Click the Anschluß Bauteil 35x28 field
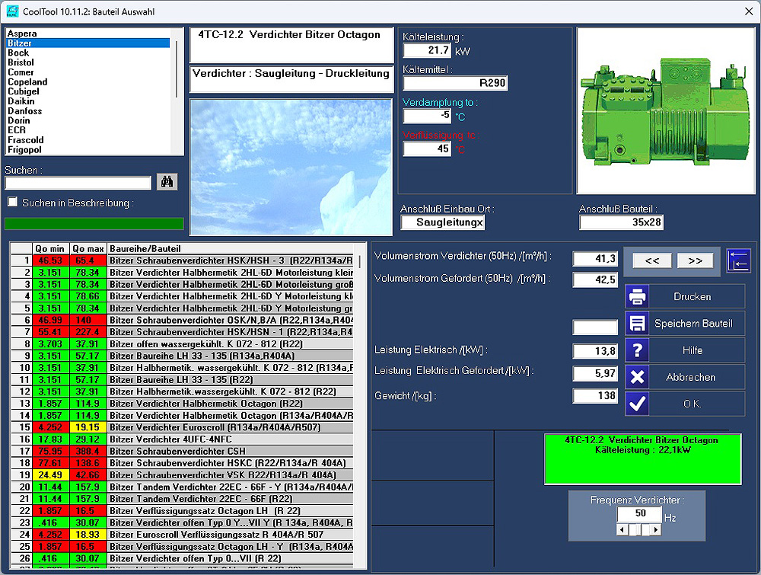This screenshot has width=761, height=575. point(621,222)
